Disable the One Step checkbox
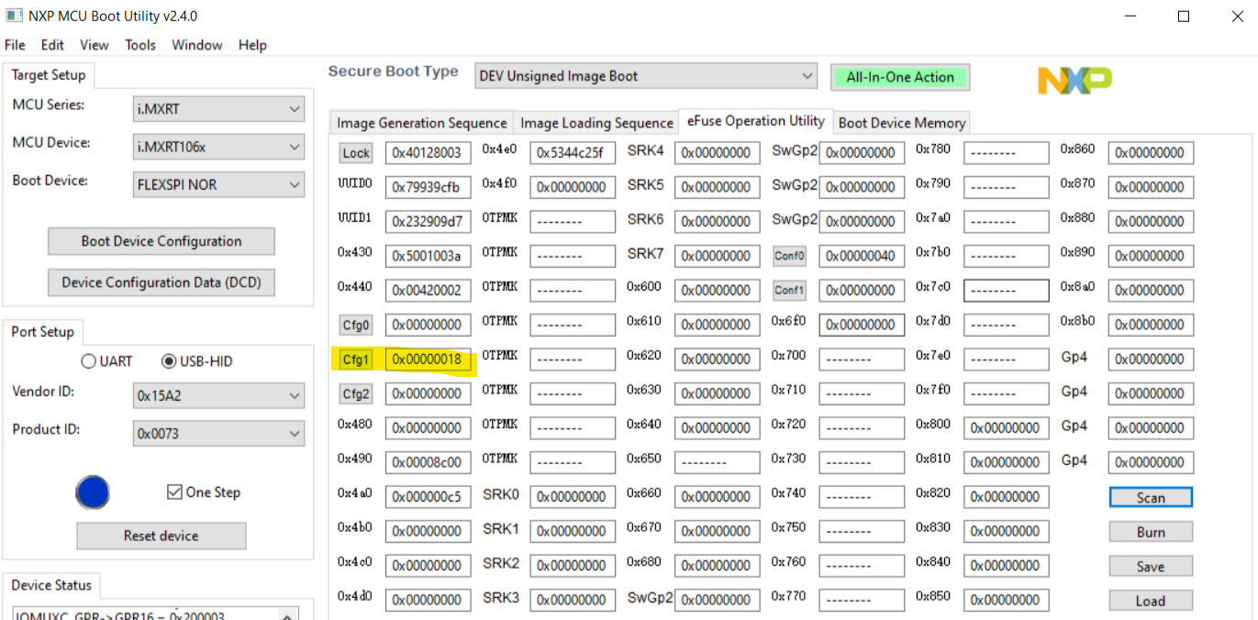 [x=174, y=493]
